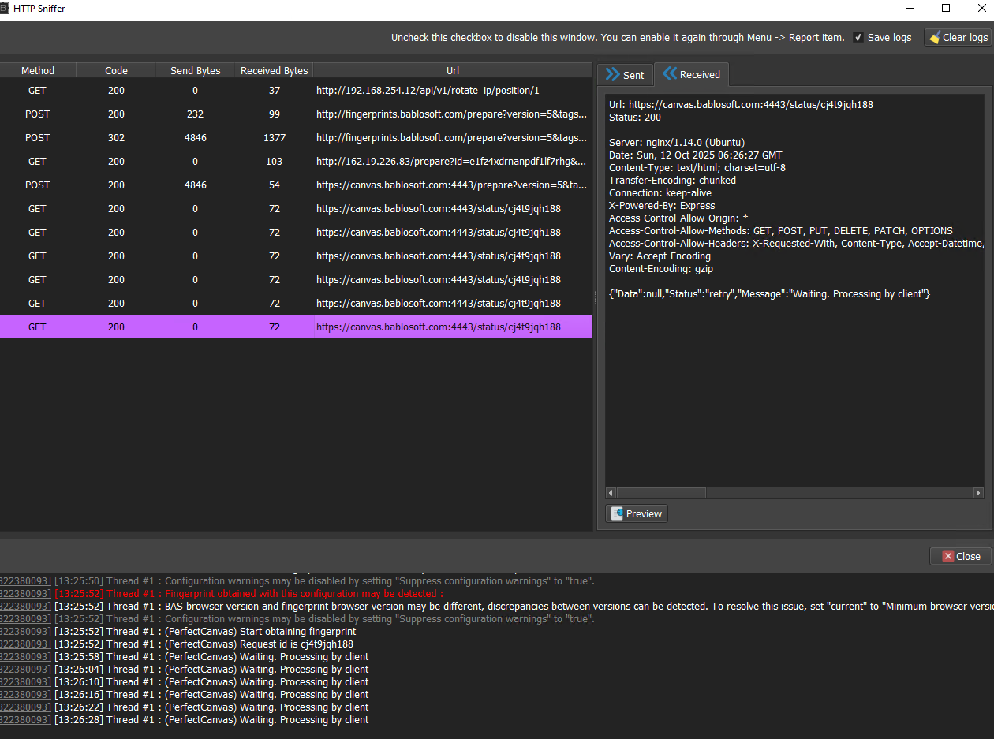Uncheck the Save logs checkbox
The width and height of the screenshot is (994, 739).
[858, 38]
